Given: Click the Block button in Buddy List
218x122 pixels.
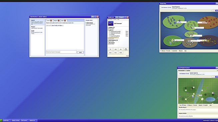Looking at the screenshot, I should (110, 53).
